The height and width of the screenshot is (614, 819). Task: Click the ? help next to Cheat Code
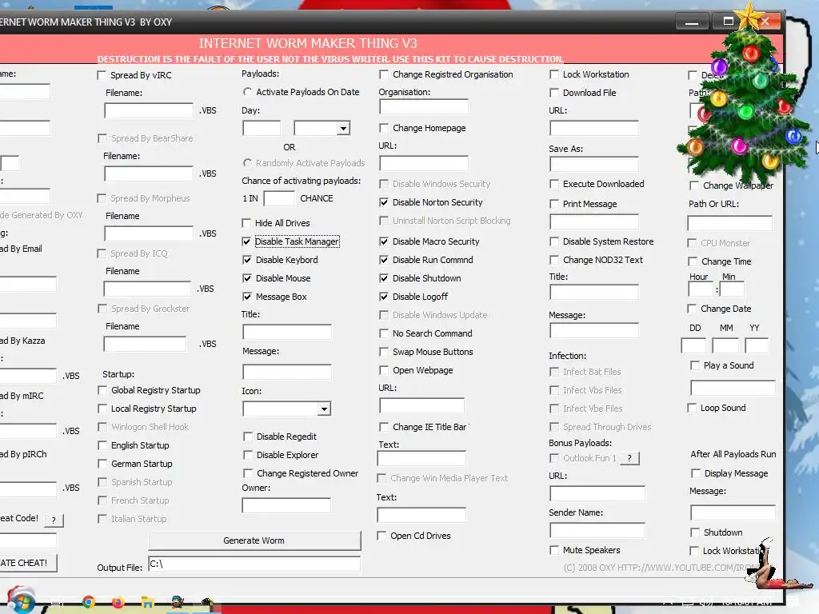tap(54, 520)
